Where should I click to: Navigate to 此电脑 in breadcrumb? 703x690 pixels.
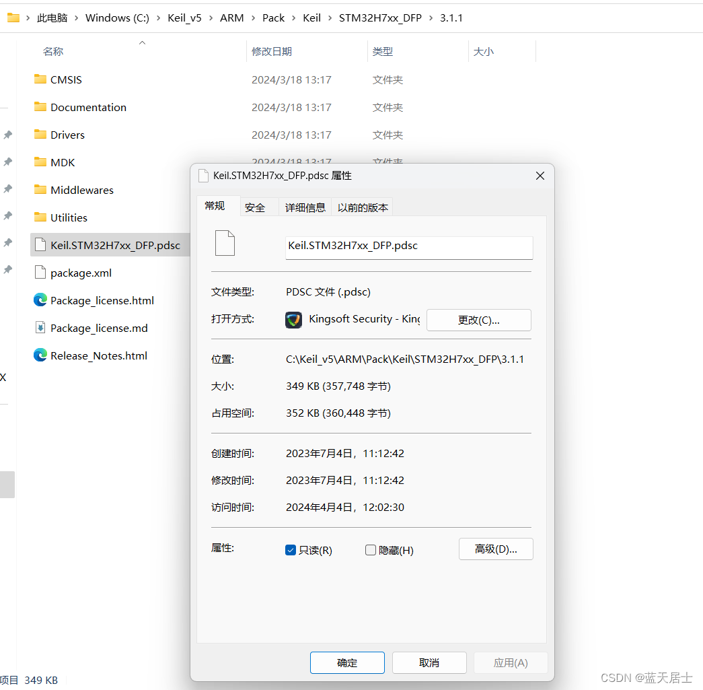click(x=52, y=18)
